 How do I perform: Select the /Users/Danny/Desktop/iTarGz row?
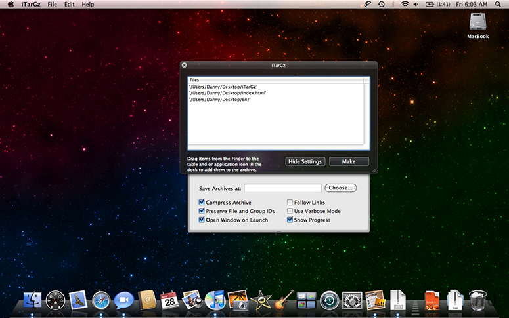(x=276, y=87)
